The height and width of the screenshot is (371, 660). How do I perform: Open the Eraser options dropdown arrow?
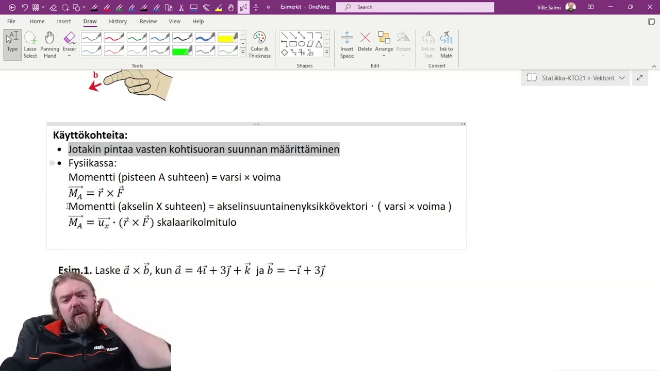pos(69,56)
